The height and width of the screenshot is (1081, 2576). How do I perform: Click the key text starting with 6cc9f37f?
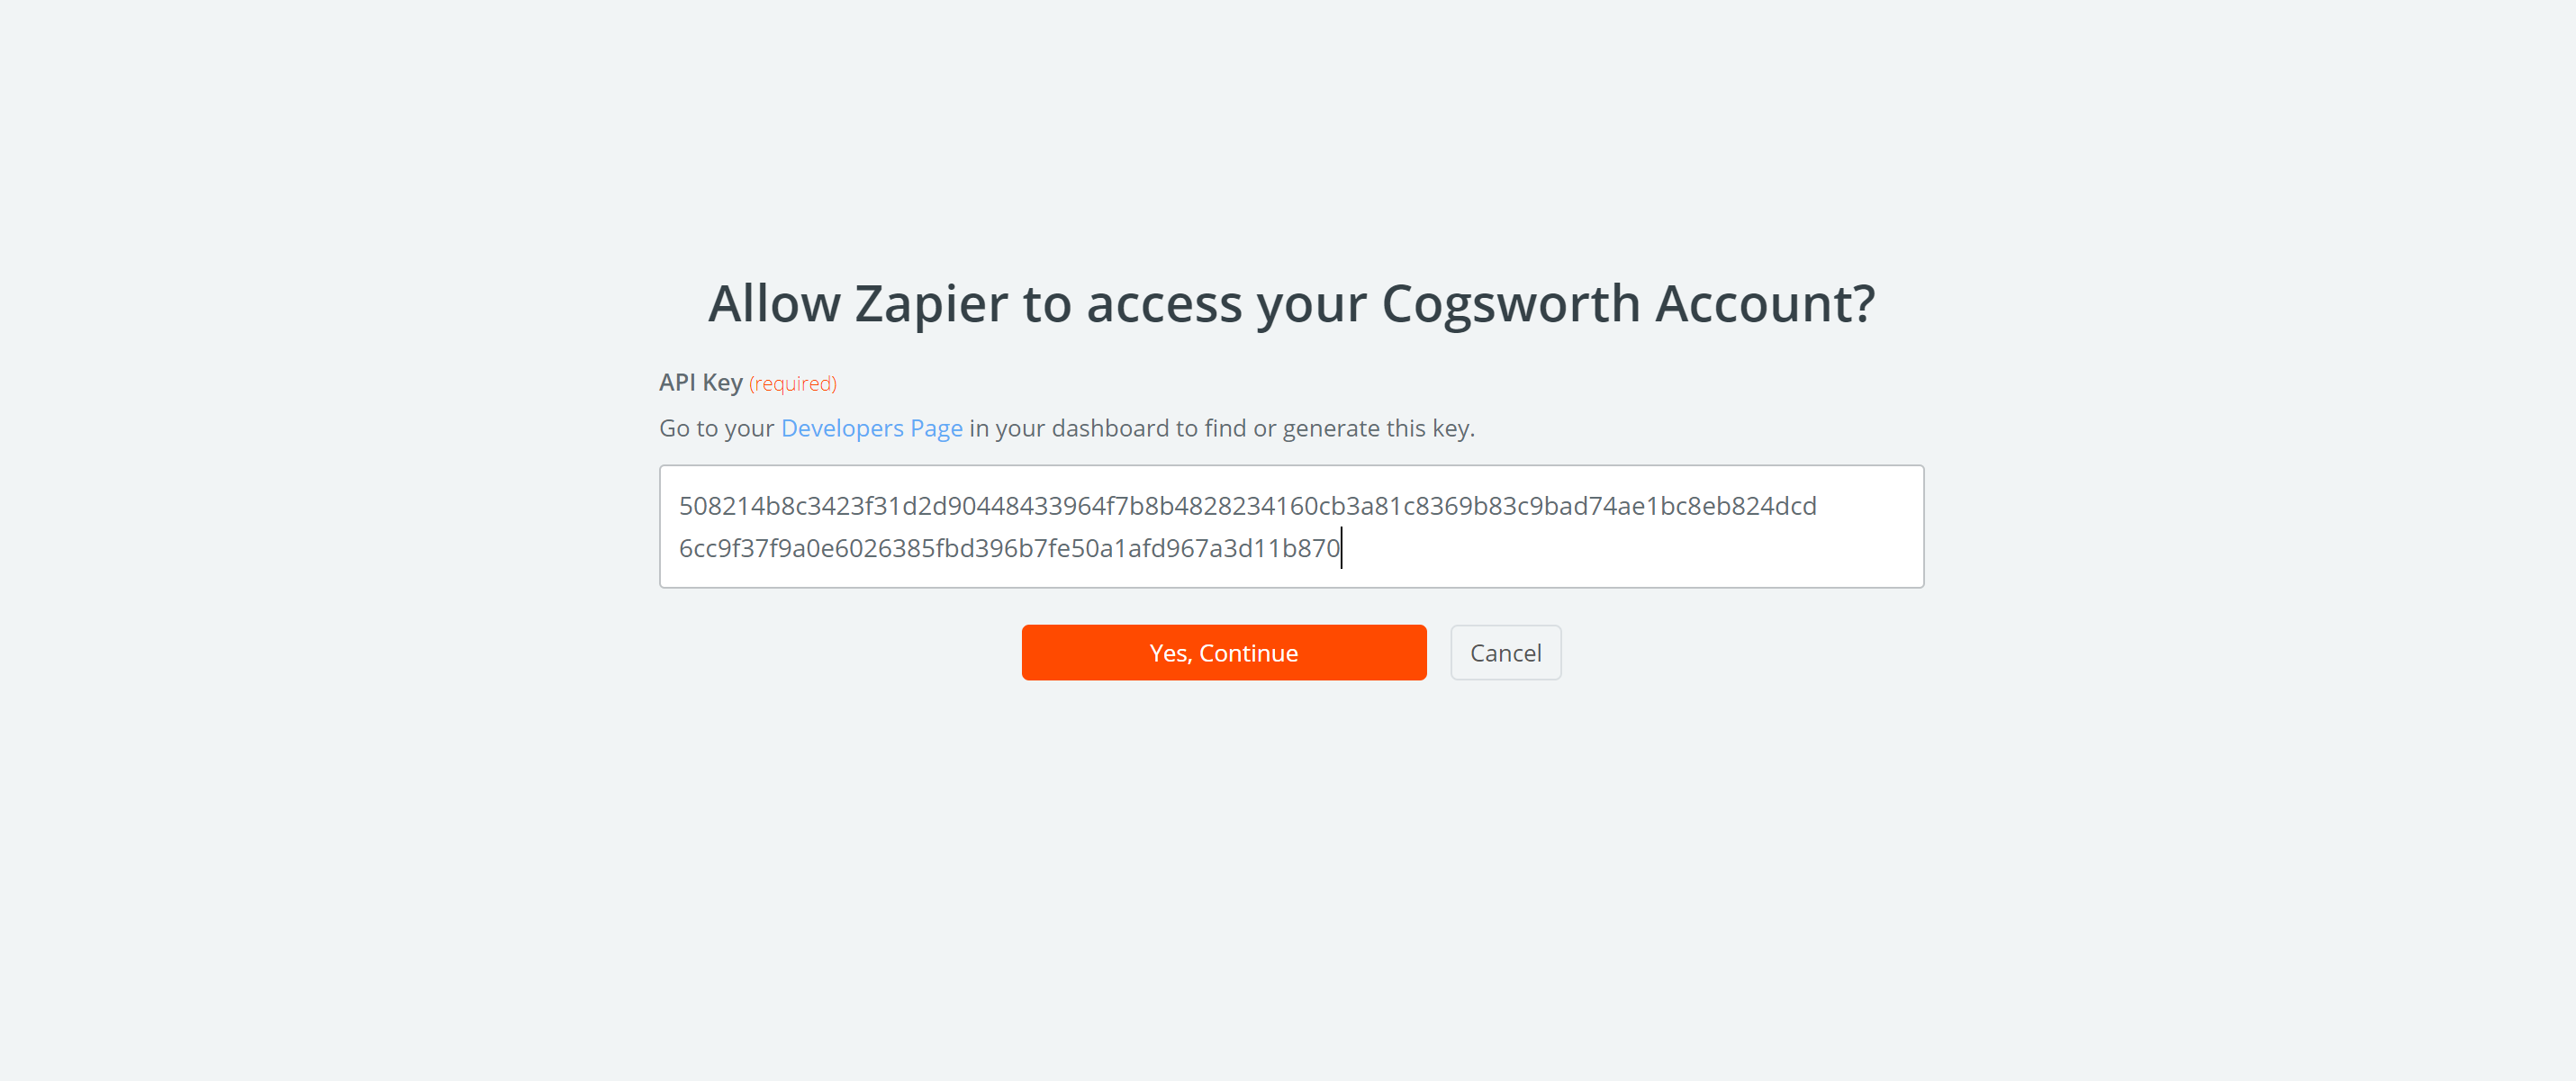tap(1009, 548)
